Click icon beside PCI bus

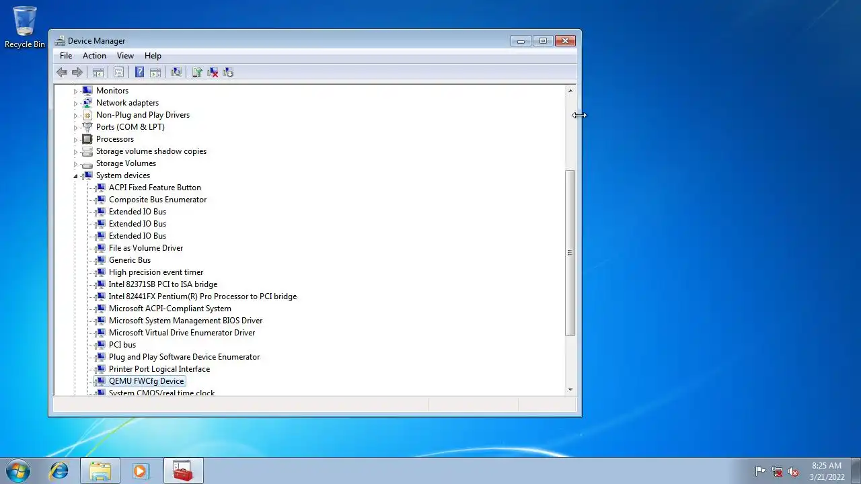pyautogui.click(x=100, y=345)
